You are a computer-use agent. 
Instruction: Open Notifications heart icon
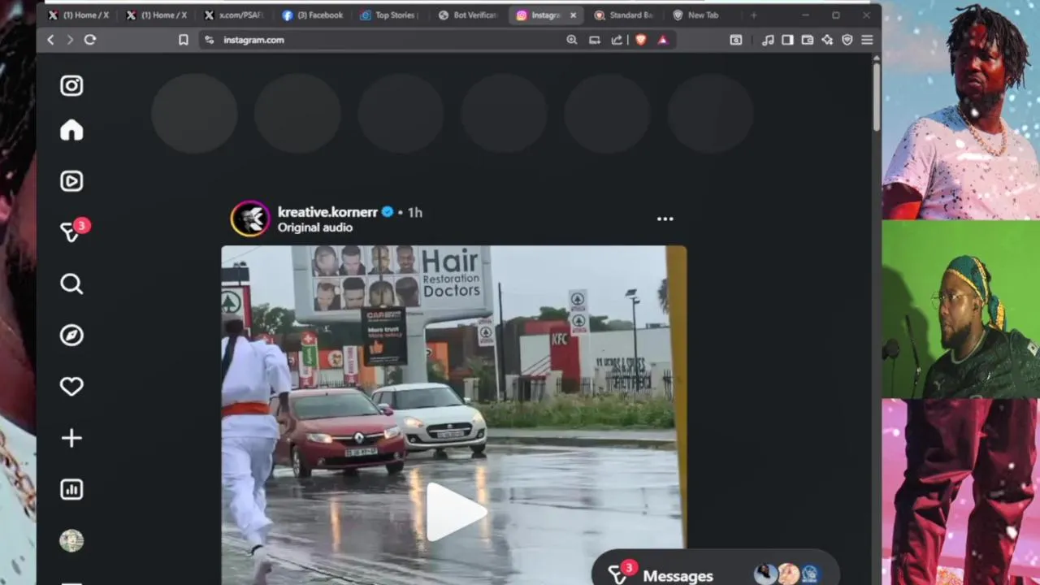click(x=71, y=387)
